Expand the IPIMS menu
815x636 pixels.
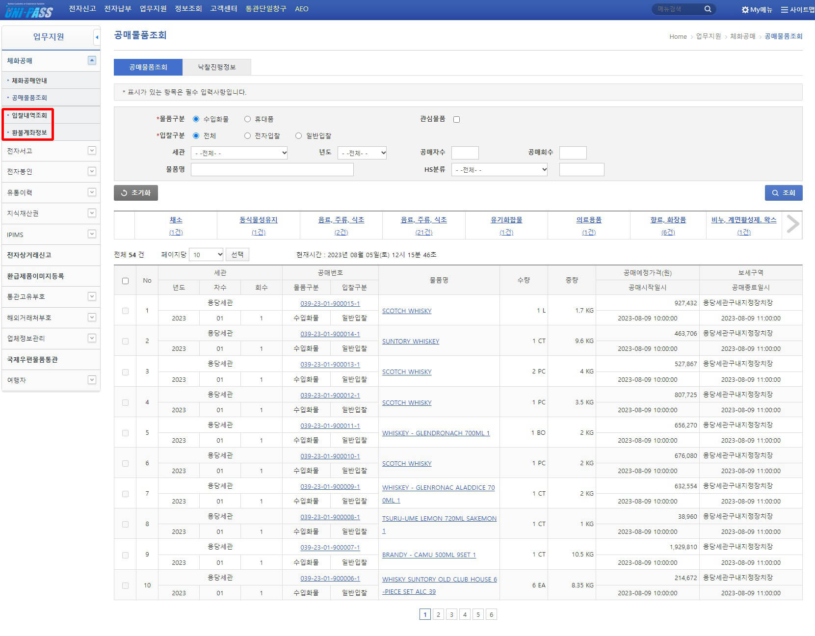pyautogui.click(x=92, y=234)
